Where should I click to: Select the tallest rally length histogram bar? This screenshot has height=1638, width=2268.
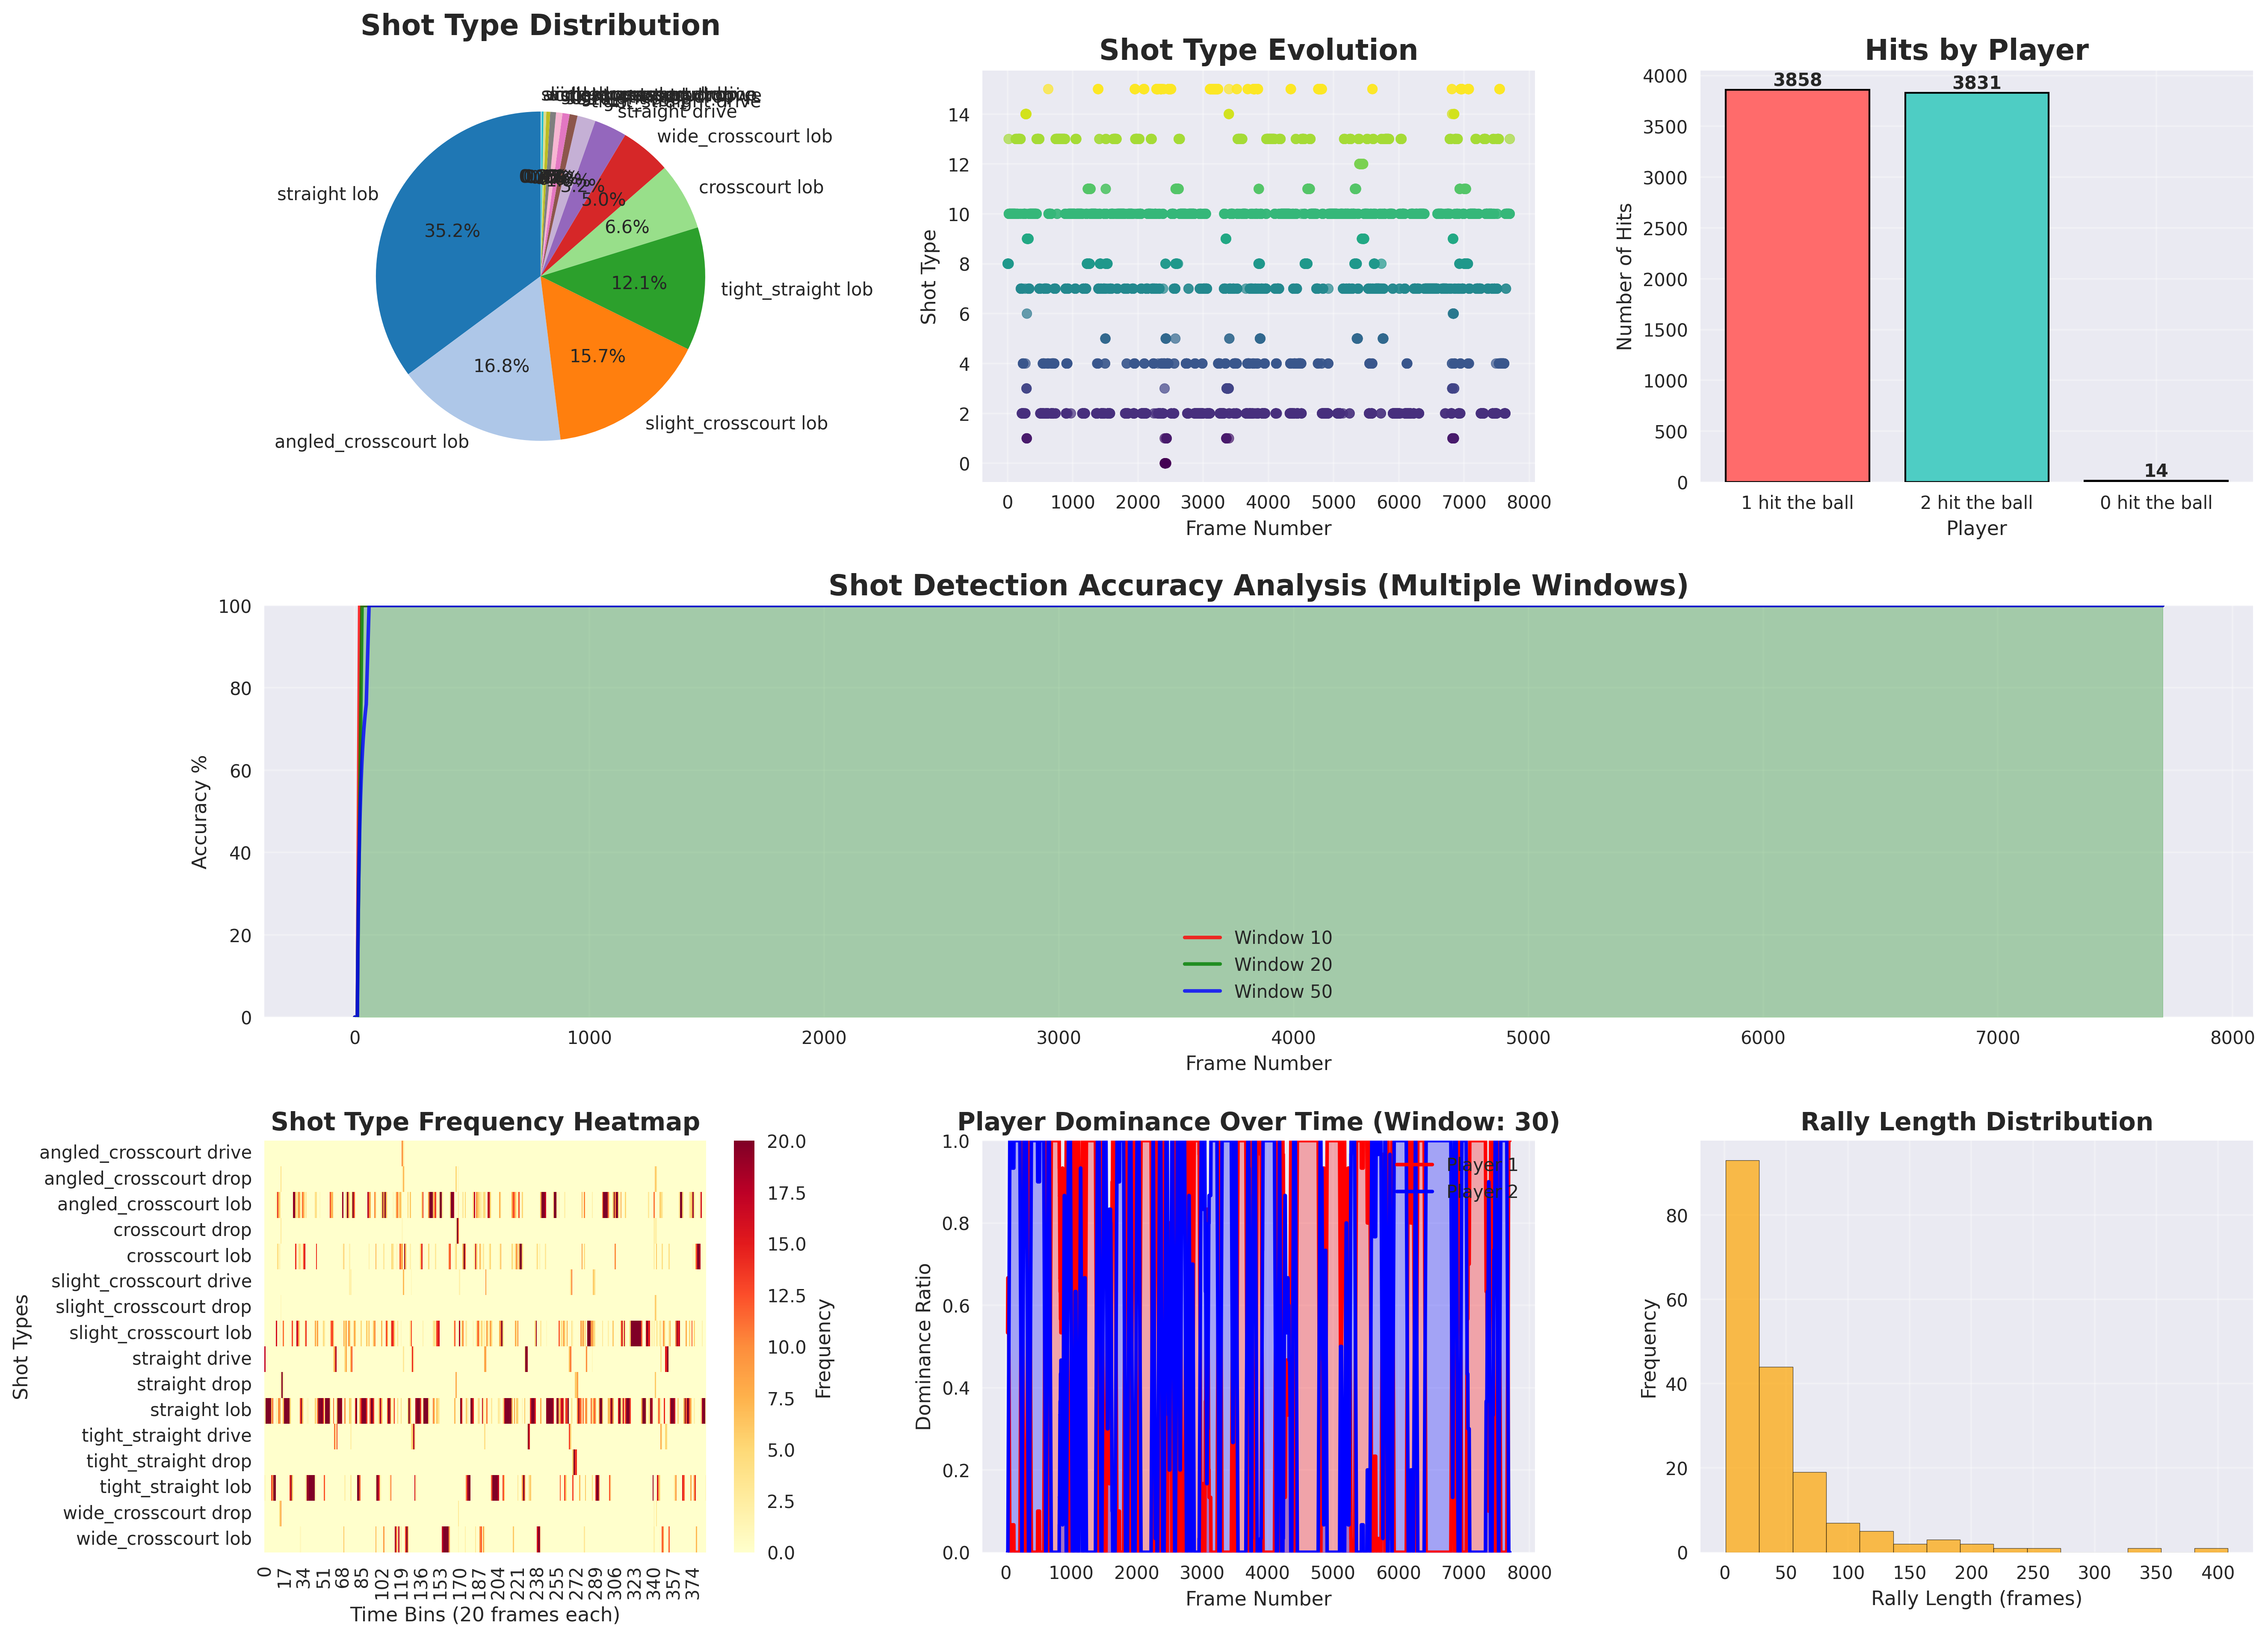pos(1742,1356)
